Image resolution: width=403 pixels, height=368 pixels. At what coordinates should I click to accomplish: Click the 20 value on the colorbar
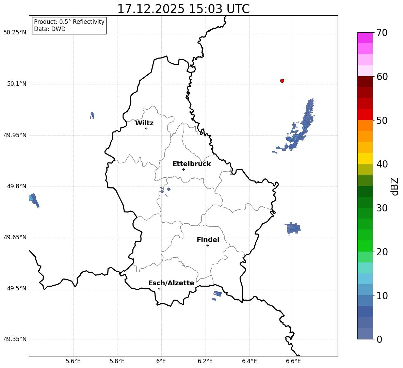pos(382,252)
